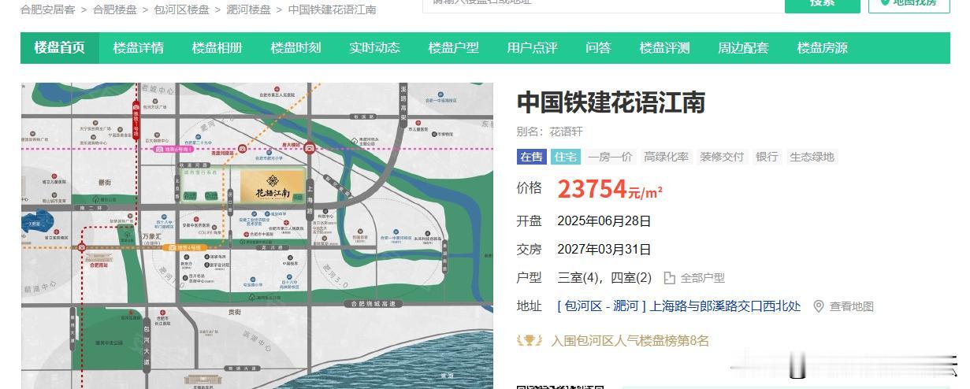Screen dimensions: 970x389
Task: Click the delivery date 2027年03月31日
Action: click(x=604, y=250)
